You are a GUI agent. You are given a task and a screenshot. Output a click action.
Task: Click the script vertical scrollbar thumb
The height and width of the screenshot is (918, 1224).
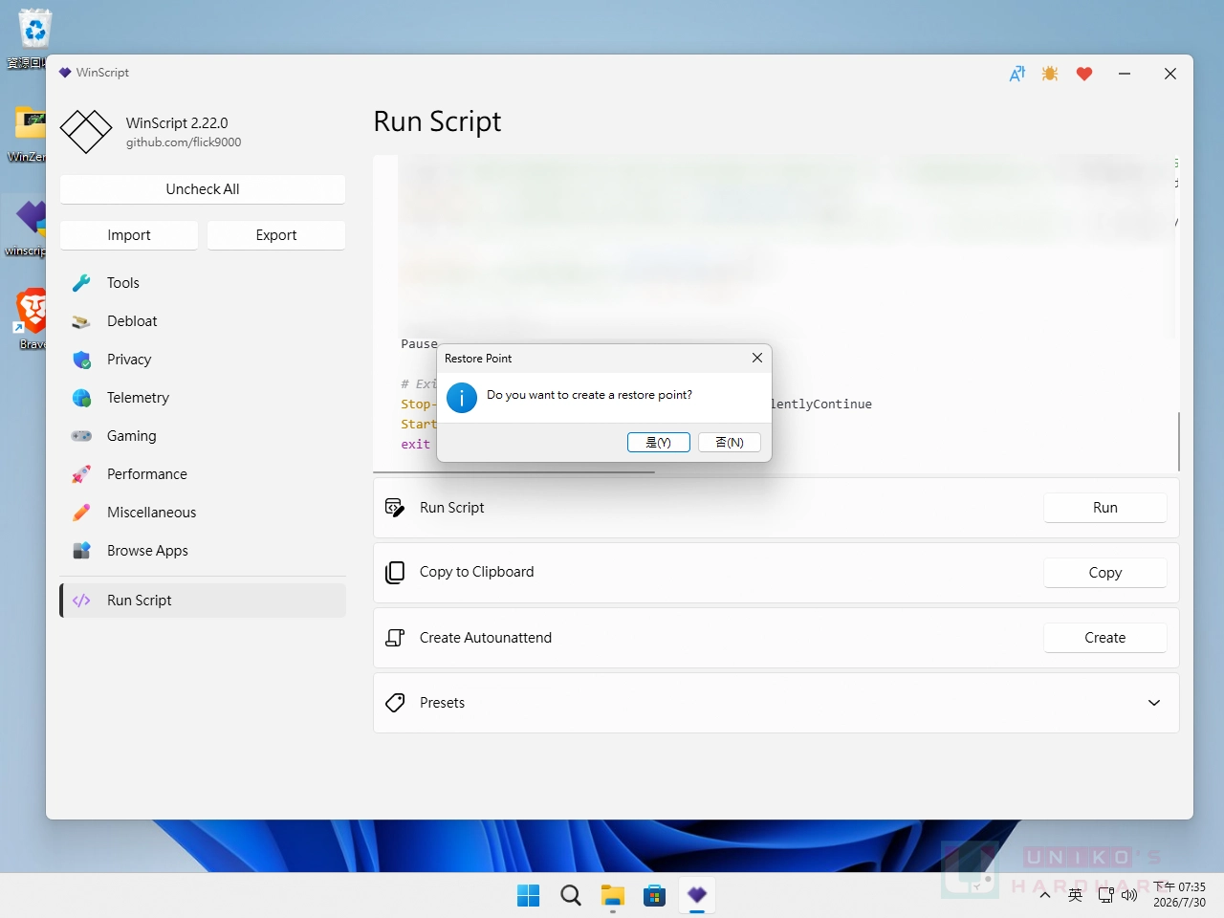1179,441
